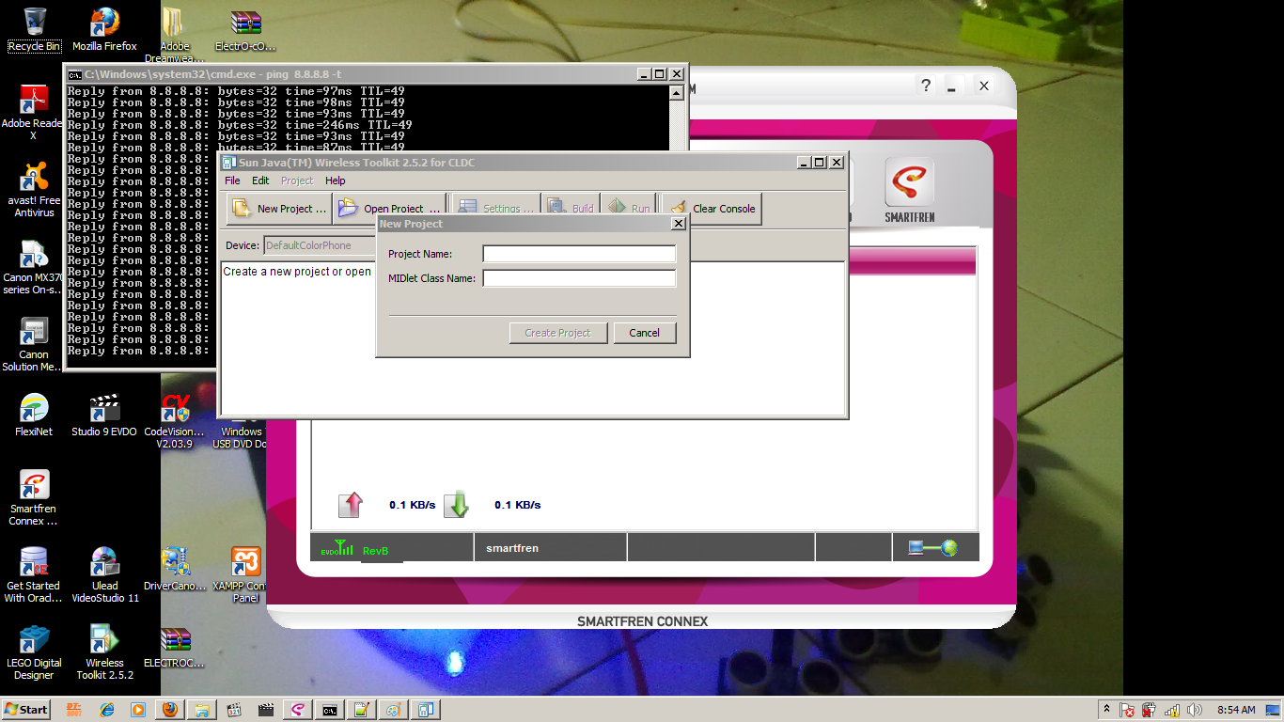
Task: Switch to Firefox from the taskbar
Action: click(x=170, y=710)
